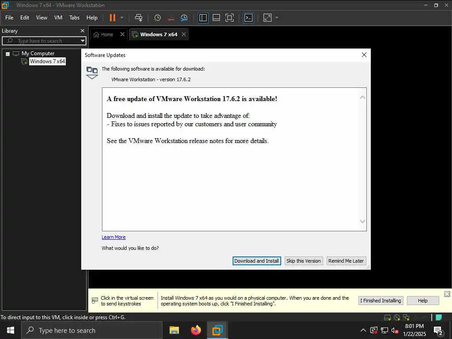Select Windows 7 x64 in the library tree

48,61
